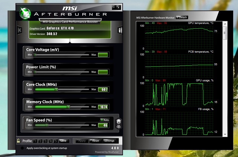Apply the overclocking settings
The image size is (238, 157).
click(82, 141)
